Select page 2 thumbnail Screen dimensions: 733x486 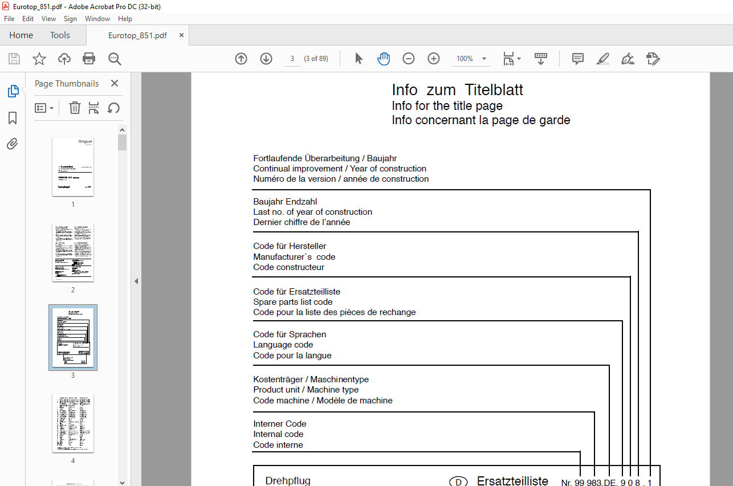(73, 252)
